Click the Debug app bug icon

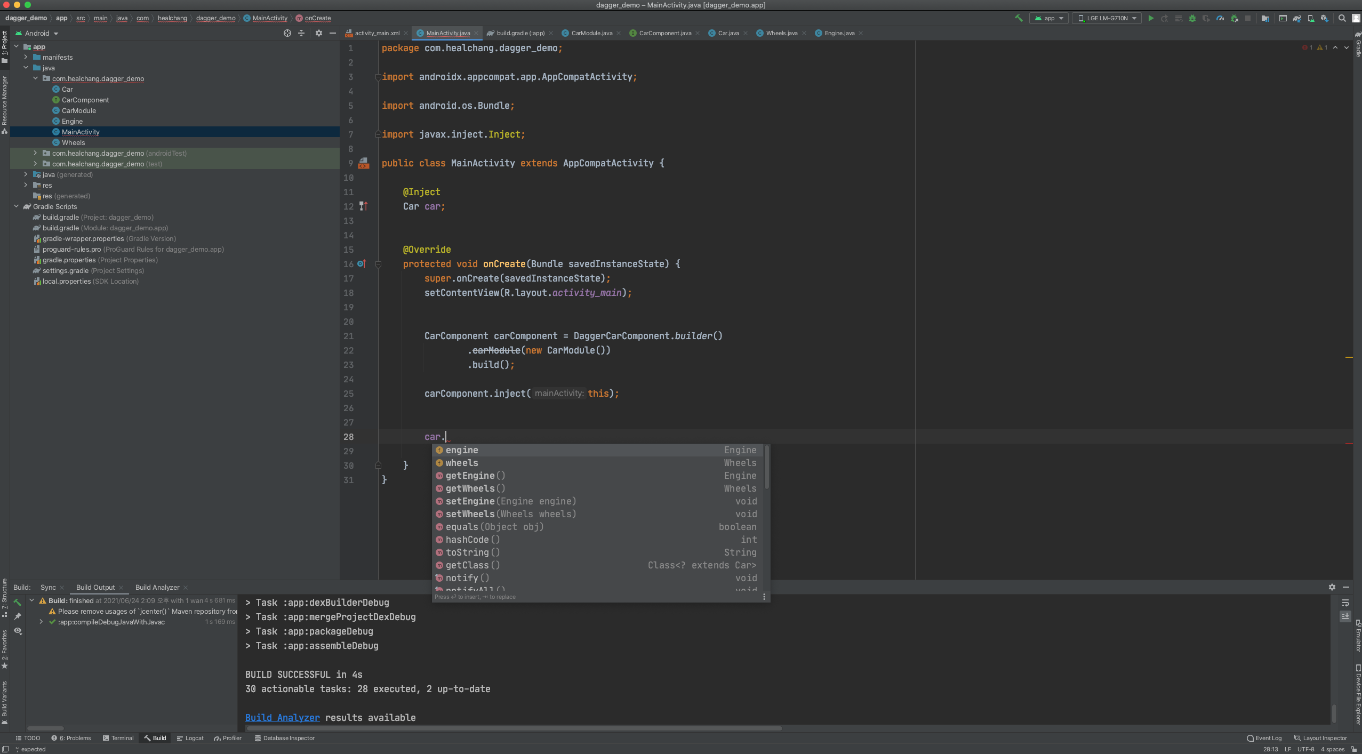pyautogui.click(x=1192, y=18)
